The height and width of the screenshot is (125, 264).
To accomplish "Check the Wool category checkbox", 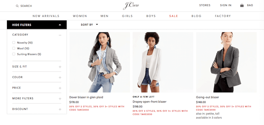I will click(x=14, y=48).
